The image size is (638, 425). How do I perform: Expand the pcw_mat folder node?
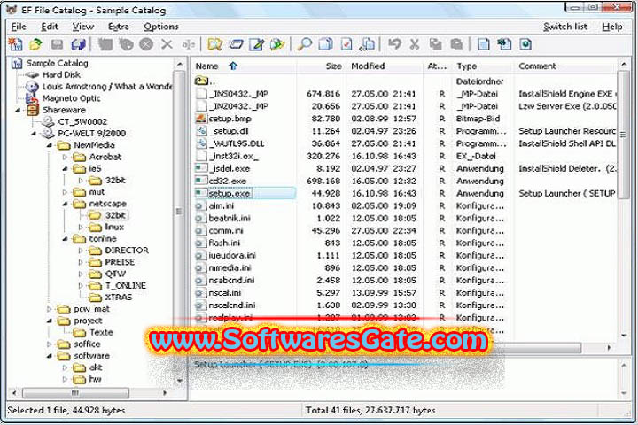pos(50,309)
